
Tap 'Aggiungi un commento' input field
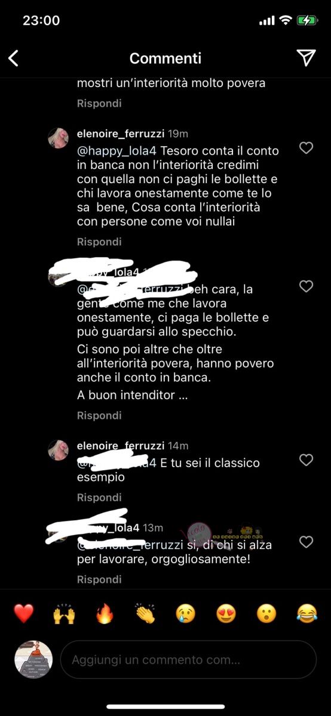[x=188, y=660]
